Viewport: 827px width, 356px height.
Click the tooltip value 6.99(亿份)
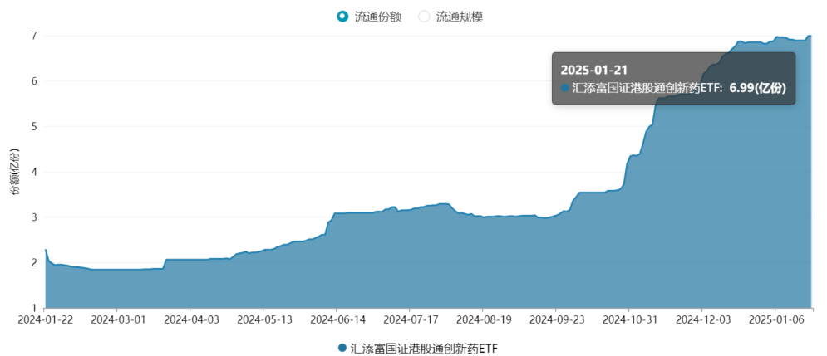[757, 88]
